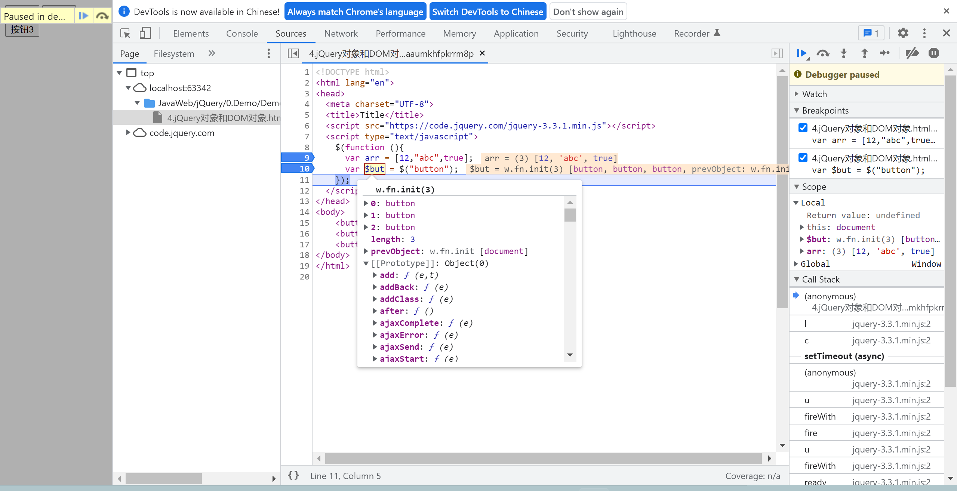Open the customize DevTools three-dot menu

point(924,33)
